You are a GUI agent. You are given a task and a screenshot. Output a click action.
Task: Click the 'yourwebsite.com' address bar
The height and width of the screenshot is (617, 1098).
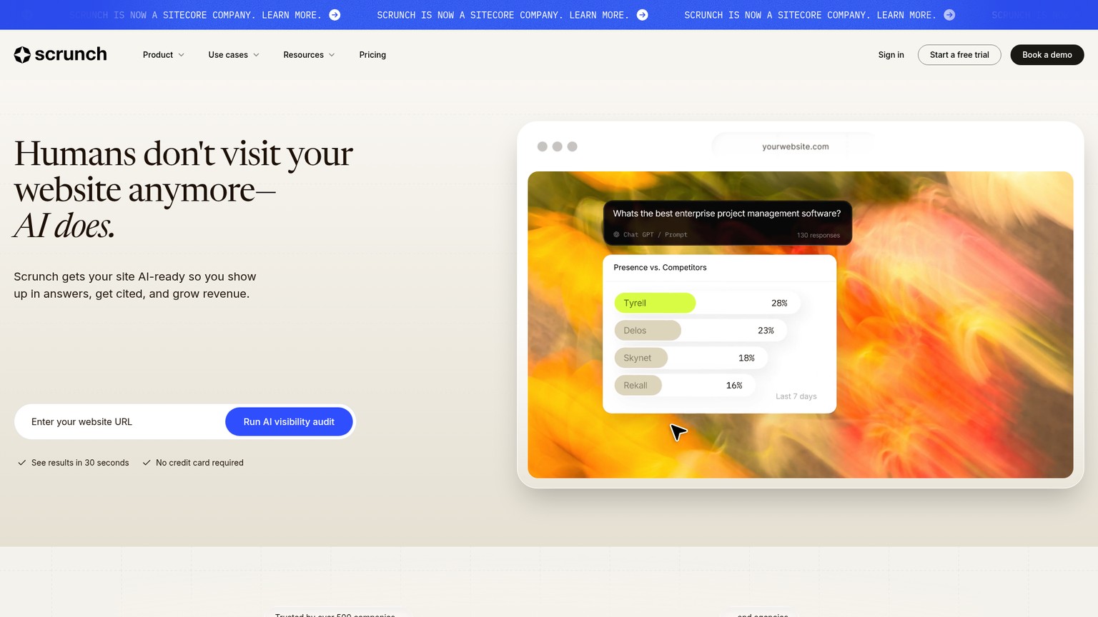(x=795, y=146)
